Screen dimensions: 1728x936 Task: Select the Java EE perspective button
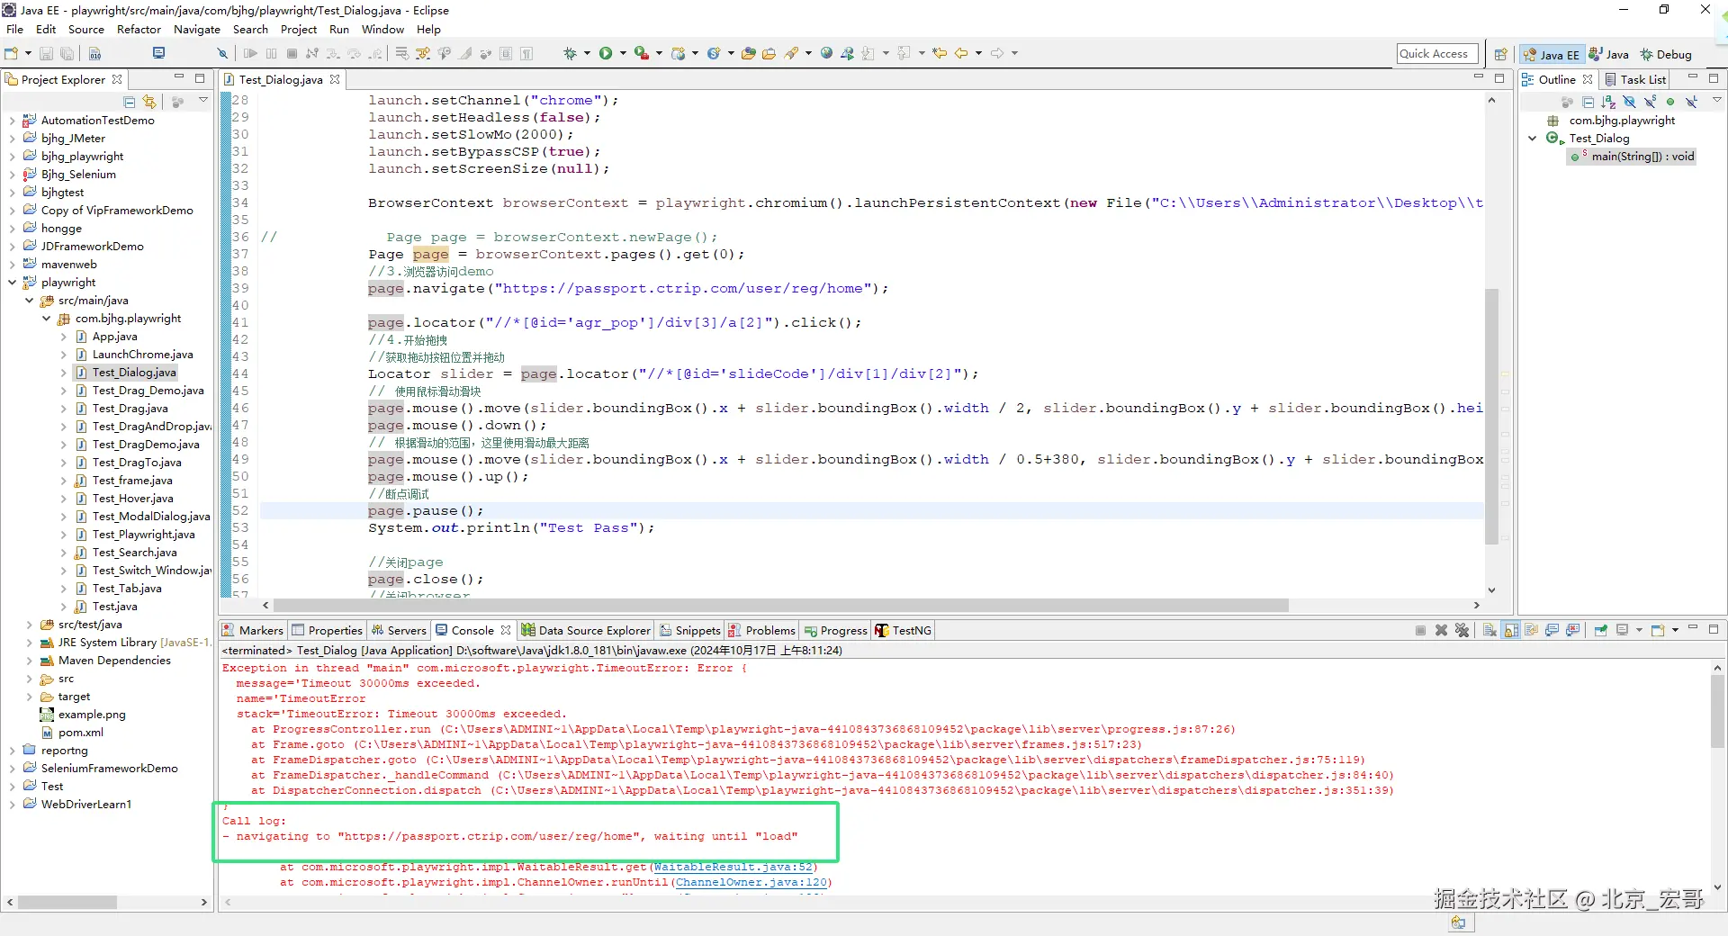(1552, 55)
